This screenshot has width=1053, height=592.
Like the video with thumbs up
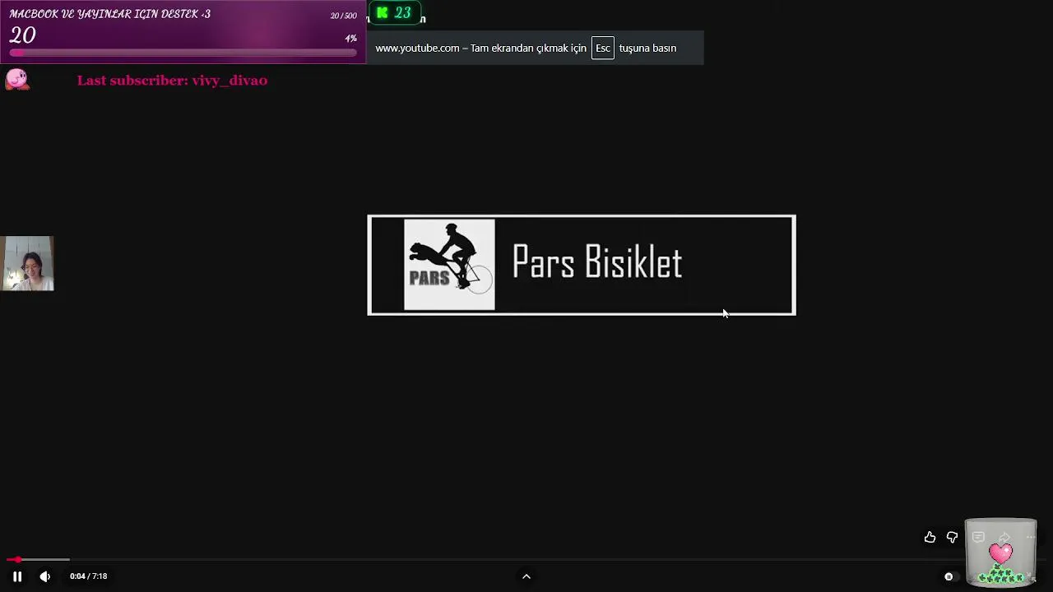coord(930,538)
